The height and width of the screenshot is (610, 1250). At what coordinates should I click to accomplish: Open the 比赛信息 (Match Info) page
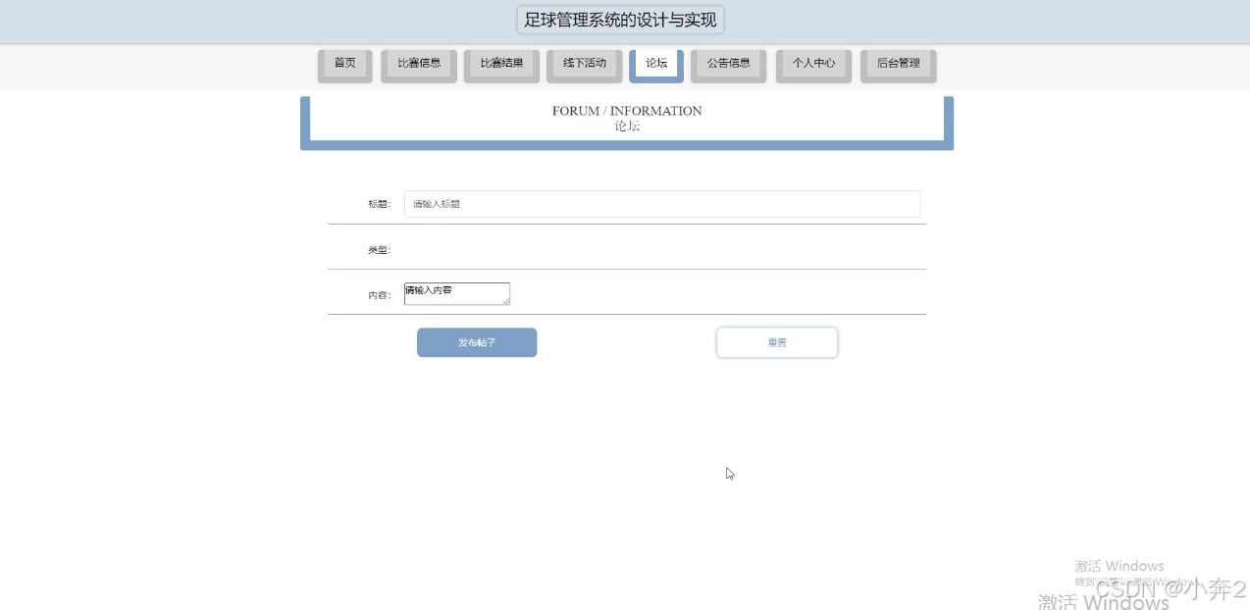(418, 63)
